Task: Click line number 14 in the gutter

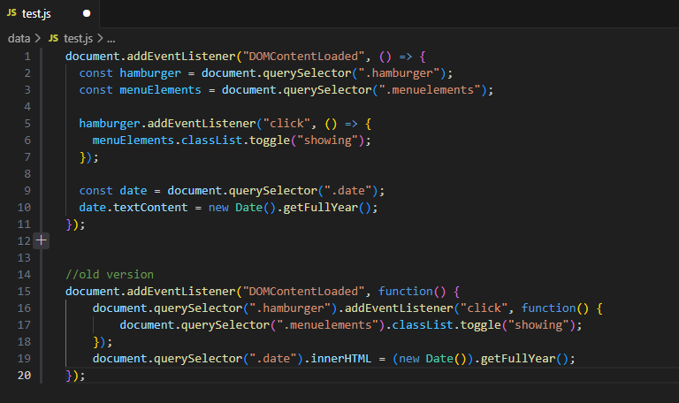Action: pos(24,275)
